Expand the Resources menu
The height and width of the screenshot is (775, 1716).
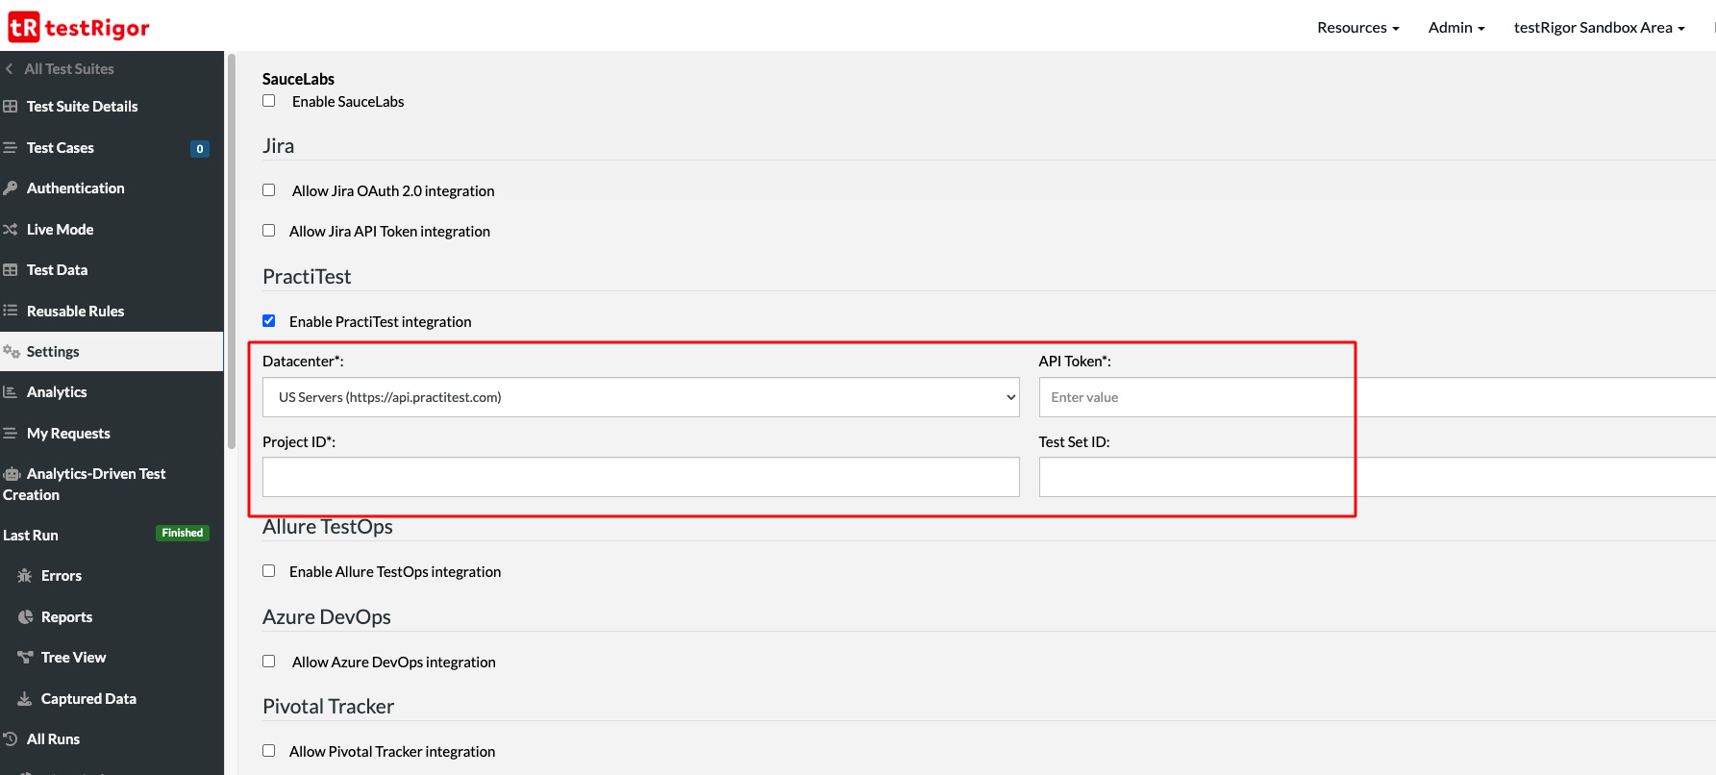pyautogui.click(x=1357, y=28)
